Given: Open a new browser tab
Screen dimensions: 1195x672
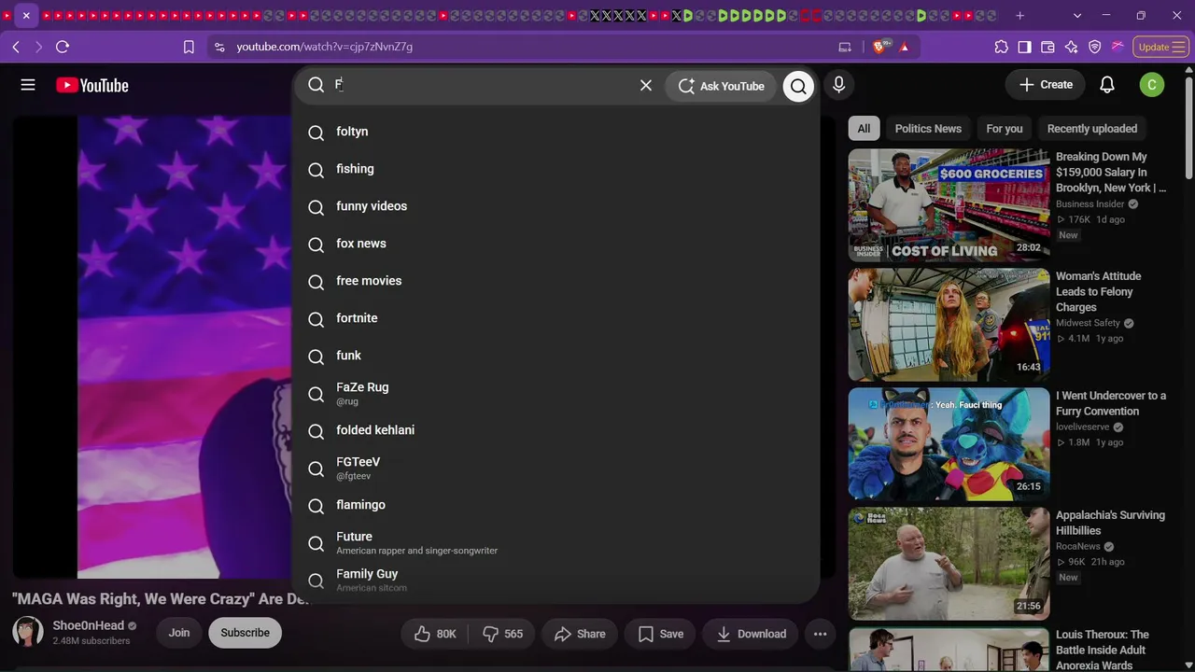Looking at the screenshot, I should (1020, 16).
